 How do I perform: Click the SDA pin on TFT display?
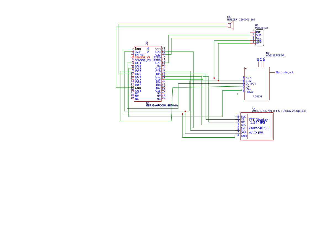coord(244,128)
